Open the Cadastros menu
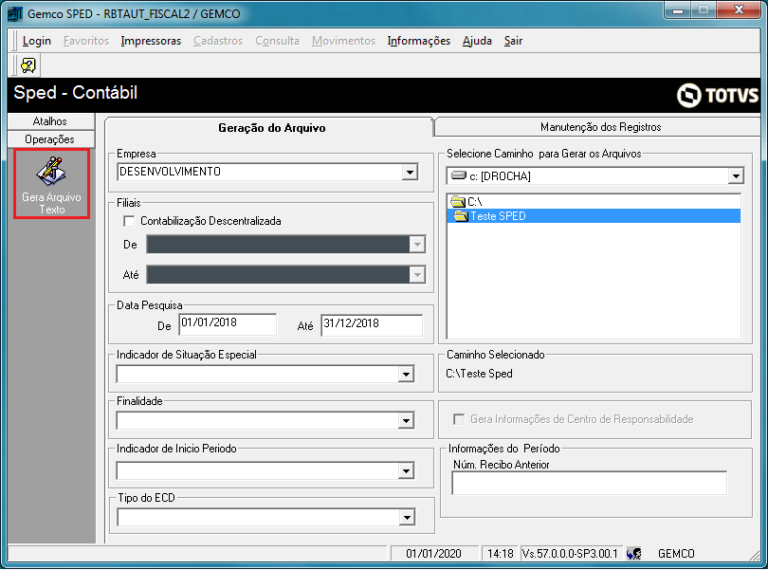This screenshot has height=570, width=768. click(x=218, y=41)
